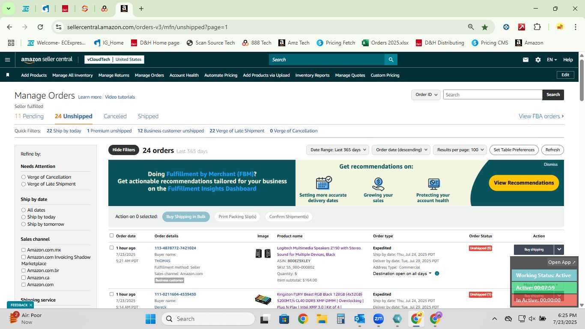Open the Manage All Inventory menu item
The image size is (585, 329).
72,75
